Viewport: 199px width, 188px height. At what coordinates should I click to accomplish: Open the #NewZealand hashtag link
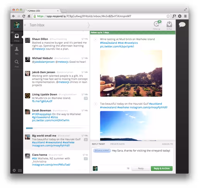coord(108,43)
